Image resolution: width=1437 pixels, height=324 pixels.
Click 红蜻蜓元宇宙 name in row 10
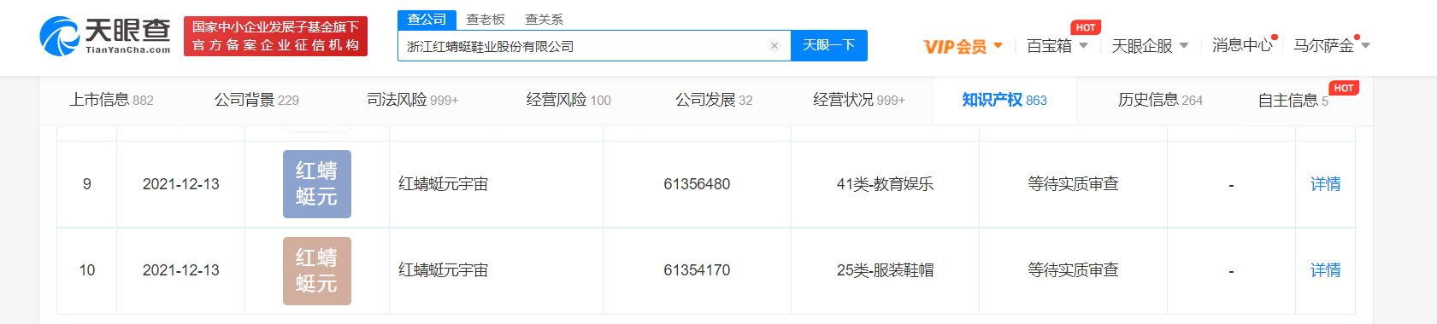coord(443,270)
